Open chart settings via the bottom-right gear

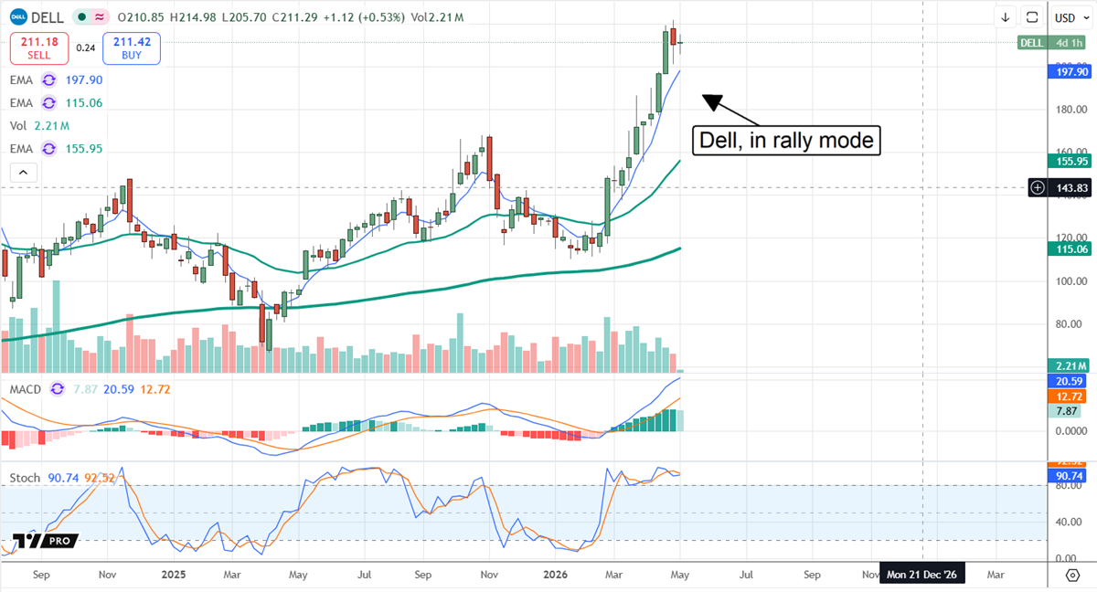pos(1072,575)
